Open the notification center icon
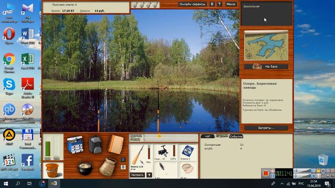 pyautogui.click(x=327, y=184)
